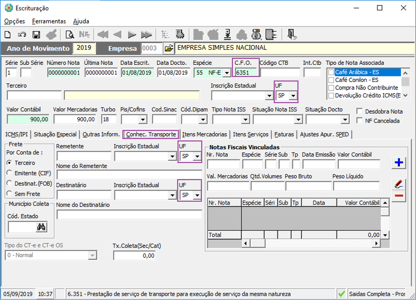Select the Destinat.(FOB) radio button
416x300 pixels.
click(9, 183)
